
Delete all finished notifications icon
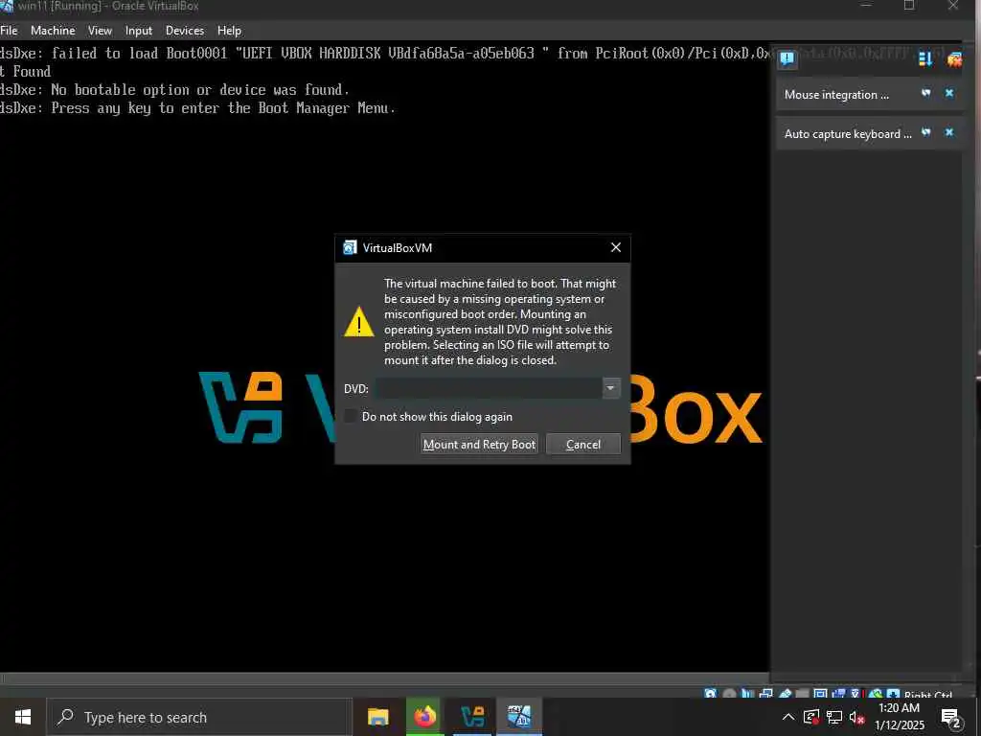955,59
